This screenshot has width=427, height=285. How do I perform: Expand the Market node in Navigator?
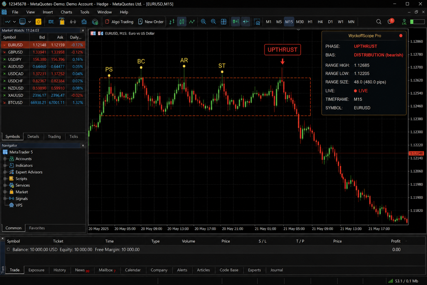[5, 192]
